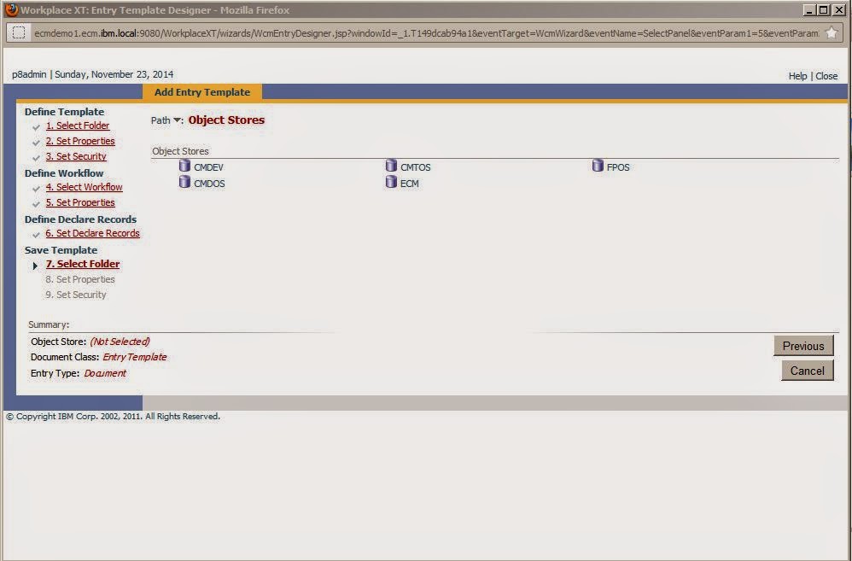The image size is (852, 561).
Task: Click the Previous button
Action: click(x=802, y=346)
